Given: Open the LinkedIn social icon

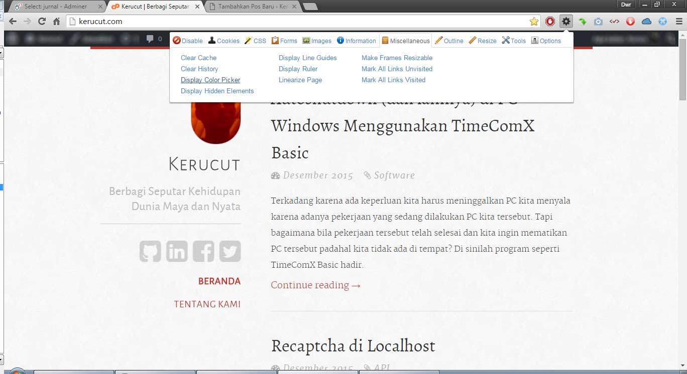Looking at the screenshot, I should [x=177, y=251].
